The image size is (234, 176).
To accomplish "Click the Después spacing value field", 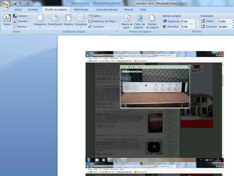I will pyautogui.click(x=225, y=27).
